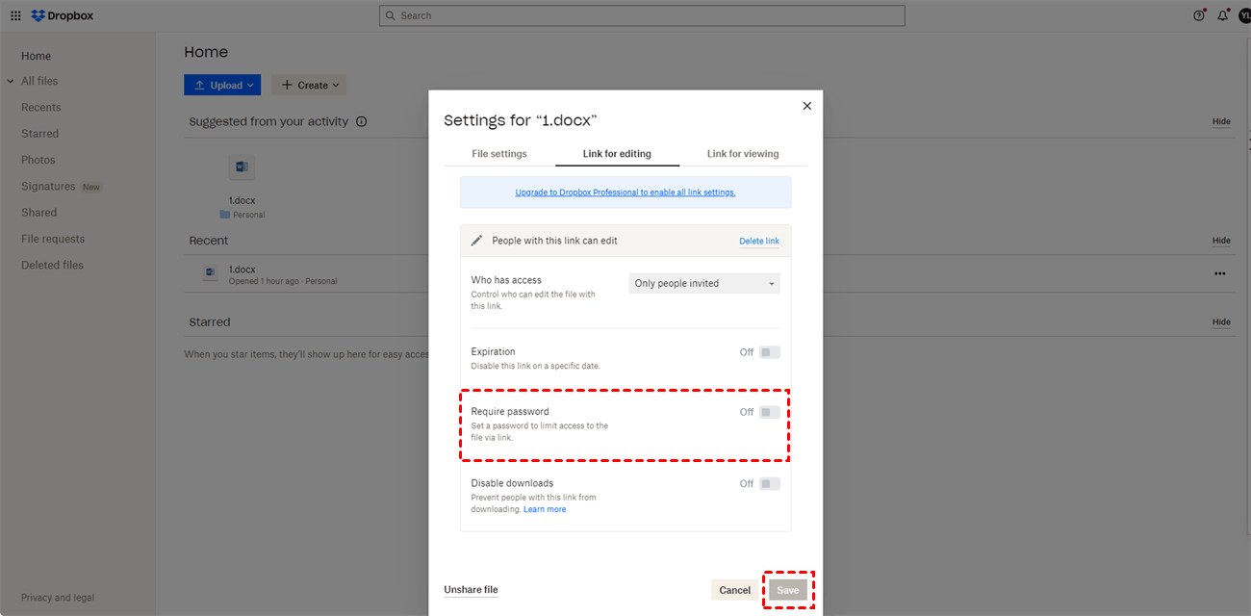The height and width of the screenshot is (616, 1251).
Task: Switch to the File settings tab
Action: click(499, 154)
